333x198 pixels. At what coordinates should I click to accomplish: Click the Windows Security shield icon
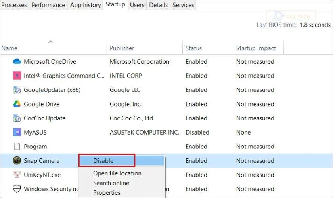coord(17,189)
